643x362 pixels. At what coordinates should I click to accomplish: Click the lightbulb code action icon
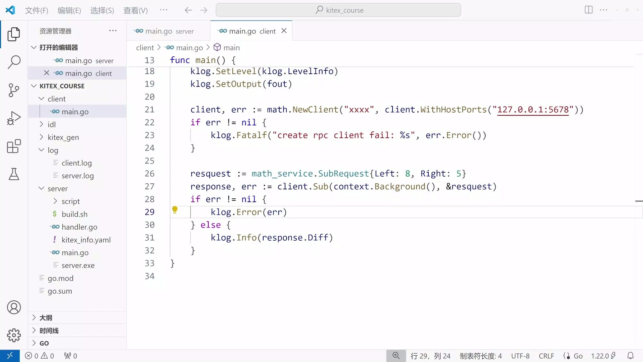pos(175,210)
